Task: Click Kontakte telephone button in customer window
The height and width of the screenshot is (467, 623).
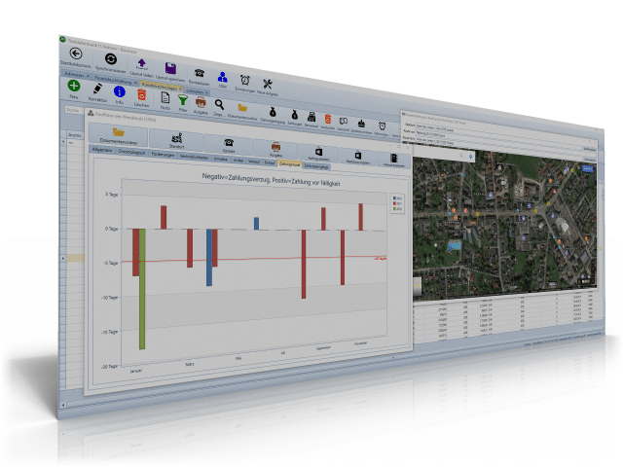Action: (x=229, y=145)
